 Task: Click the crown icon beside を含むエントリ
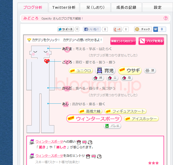(x=88, y=156)
